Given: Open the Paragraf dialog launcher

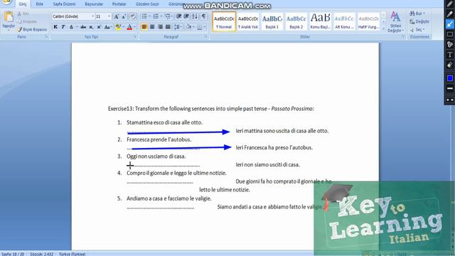Looking at the screenshot, I should point(206,37).
